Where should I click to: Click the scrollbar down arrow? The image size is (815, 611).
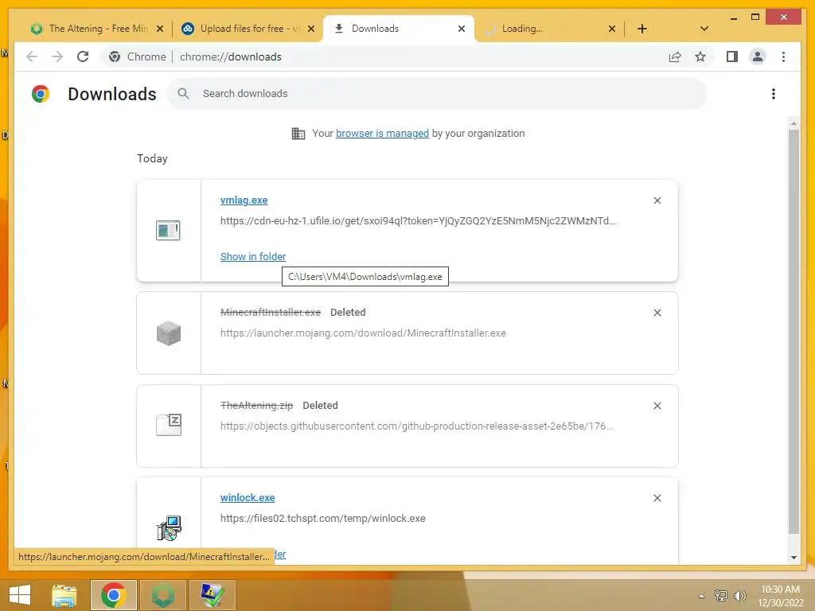[794, 557]
